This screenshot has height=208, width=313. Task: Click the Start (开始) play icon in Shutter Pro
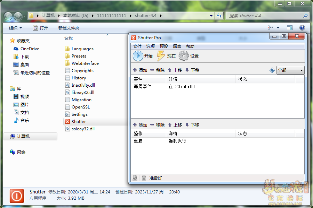tap(138, 56)
